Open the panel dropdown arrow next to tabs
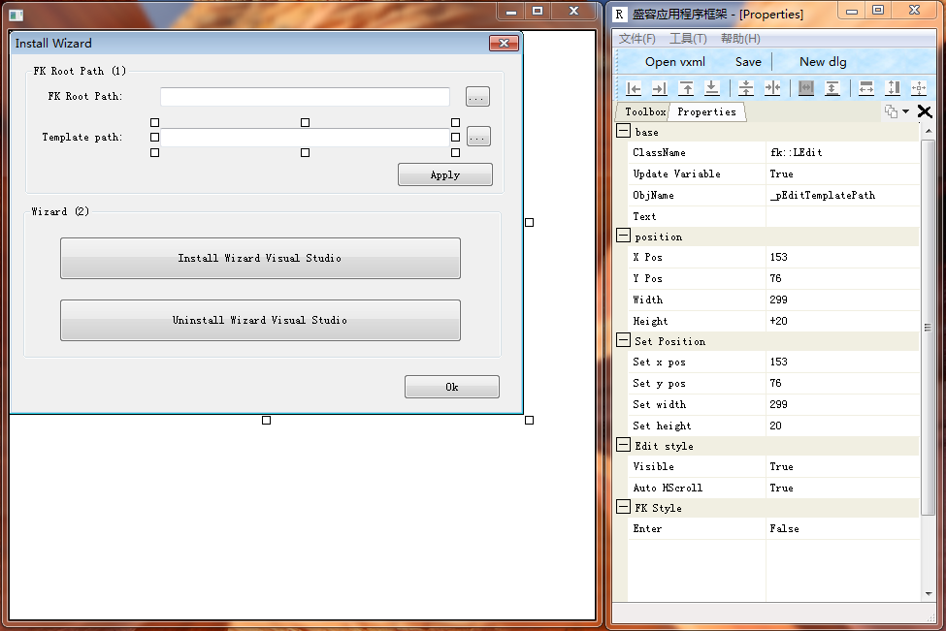 (x=905, y=111)
